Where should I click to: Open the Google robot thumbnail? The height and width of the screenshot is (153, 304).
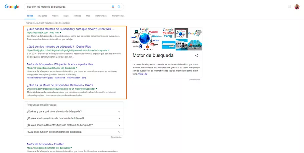point(195,33)
